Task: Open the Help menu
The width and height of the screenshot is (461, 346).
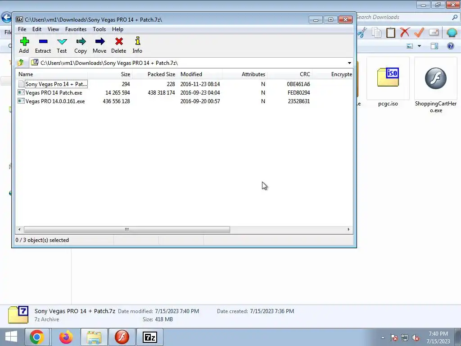Action: [118, 29]
